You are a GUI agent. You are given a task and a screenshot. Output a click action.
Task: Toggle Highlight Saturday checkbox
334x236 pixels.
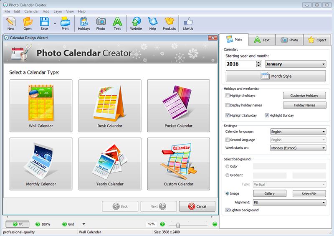[x=228, y=115]
